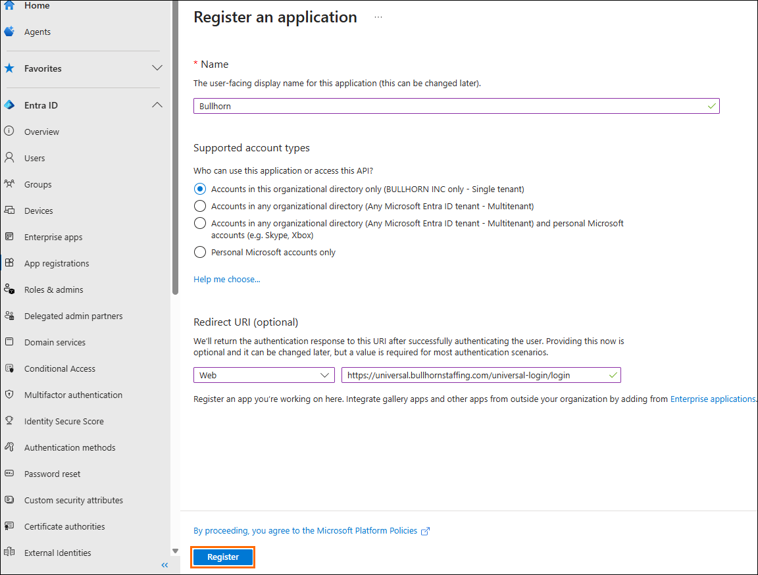Viewport: 758px width, 575px height.
Task: Click the sidebar vertical scrollbar thumb
Action: tap(175, 147)
